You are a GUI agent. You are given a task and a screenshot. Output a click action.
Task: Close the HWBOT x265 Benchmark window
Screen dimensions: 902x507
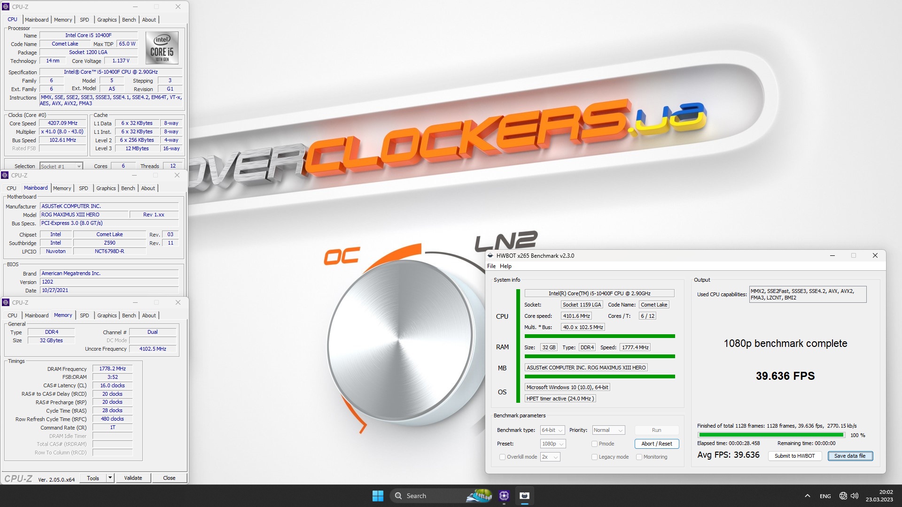875,256
